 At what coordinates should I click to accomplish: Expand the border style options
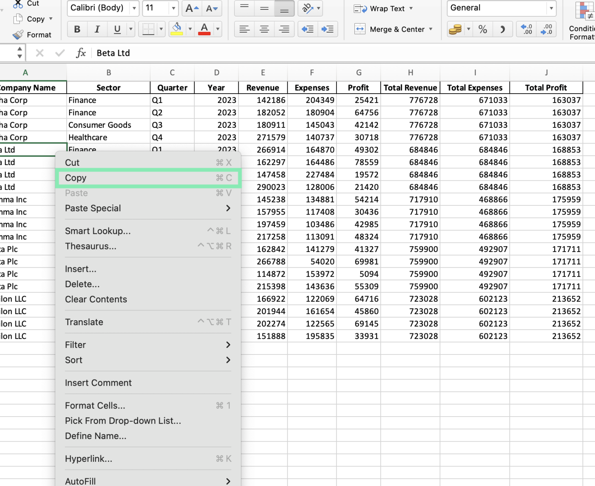coord(162,29)
